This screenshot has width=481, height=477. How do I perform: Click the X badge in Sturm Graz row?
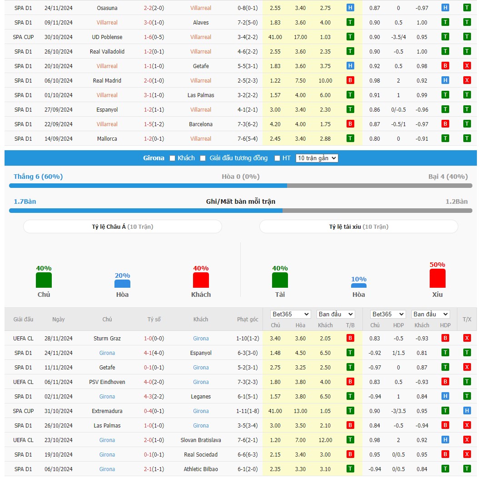coord(467,338)
